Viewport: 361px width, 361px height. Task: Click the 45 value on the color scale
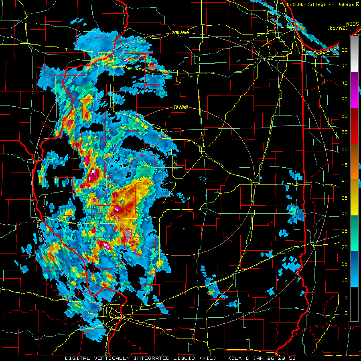click(x=345, y=165)
